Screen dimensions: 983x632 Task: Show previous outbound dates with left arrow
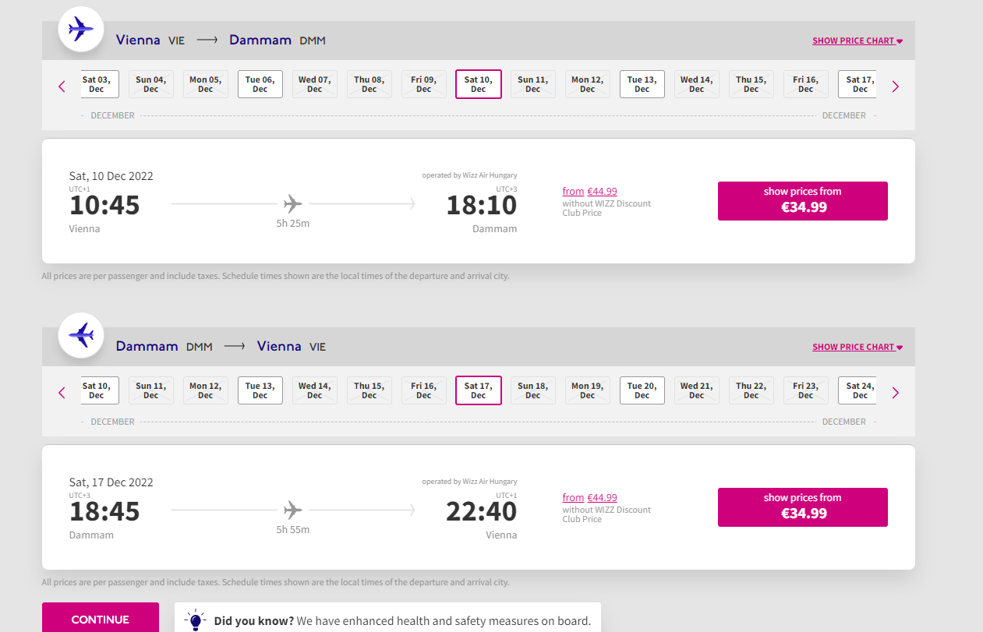(62, 87)
